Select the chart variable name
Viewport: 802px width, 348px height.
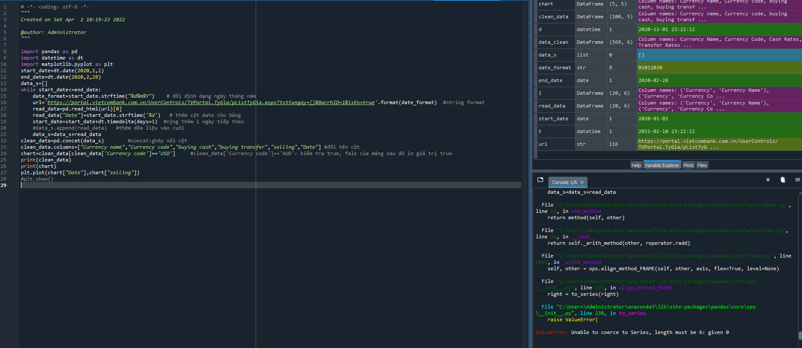(546, 4)
